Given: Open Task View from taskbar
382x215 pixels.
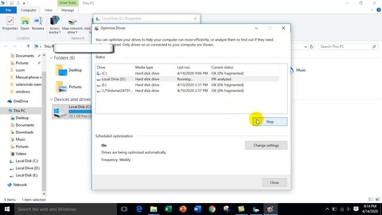Looking at the screenshot, I should pyautogui.click(x=124, y=209).
